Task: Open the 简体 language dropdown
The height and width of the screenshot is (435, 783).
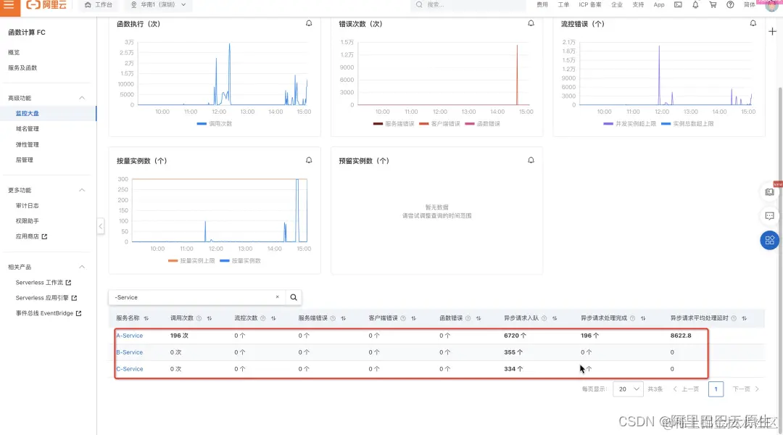Action: 750,4
